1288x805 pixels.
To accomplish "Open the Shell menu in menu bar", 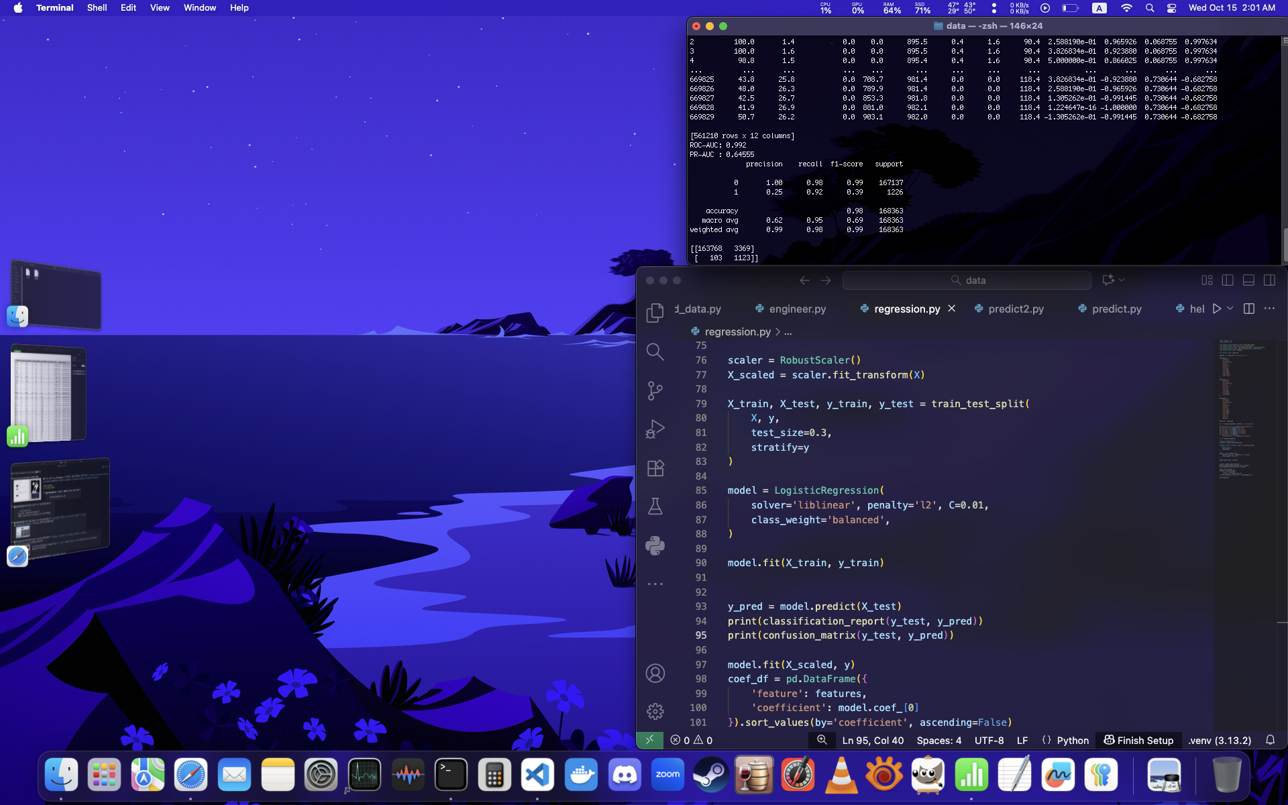I will point(97,8).
